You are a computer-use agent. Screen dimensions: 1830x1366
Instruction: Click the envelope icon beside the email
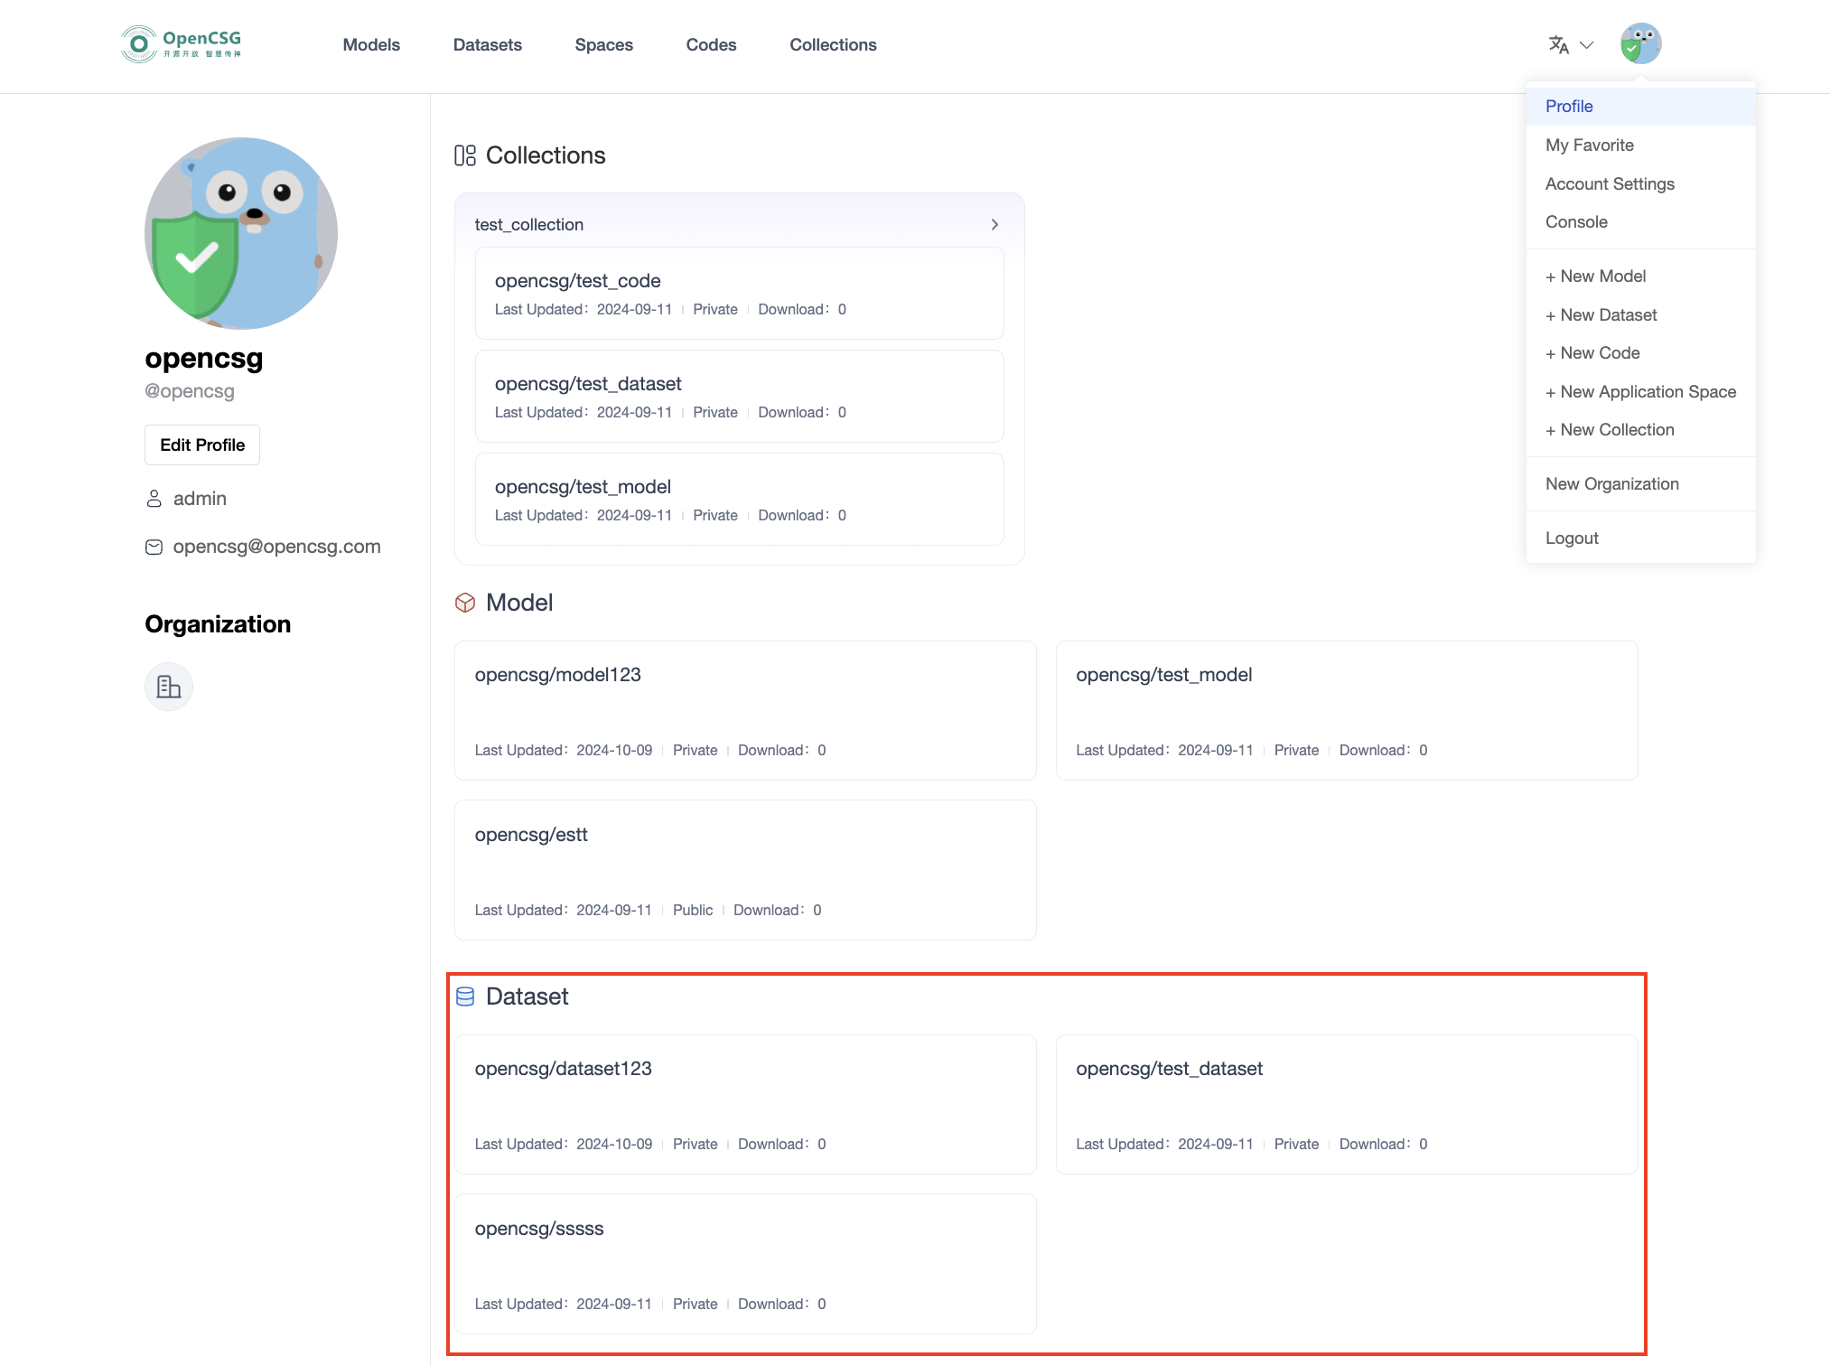154,547
